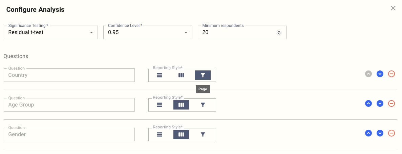This screenshot has width=402, height=154.
Task: Move the Gender question up
Action: 368,133
